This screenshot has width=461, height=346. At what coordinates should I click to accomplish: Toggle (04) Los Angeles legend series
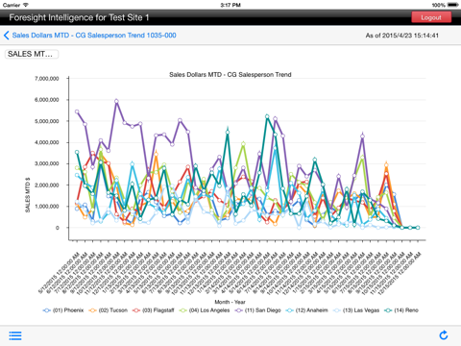point(205,310)
